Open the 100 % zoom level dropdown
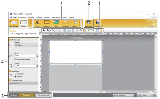Image resolution: width=160 pixels, height=99 pixels. pos(147,95)
